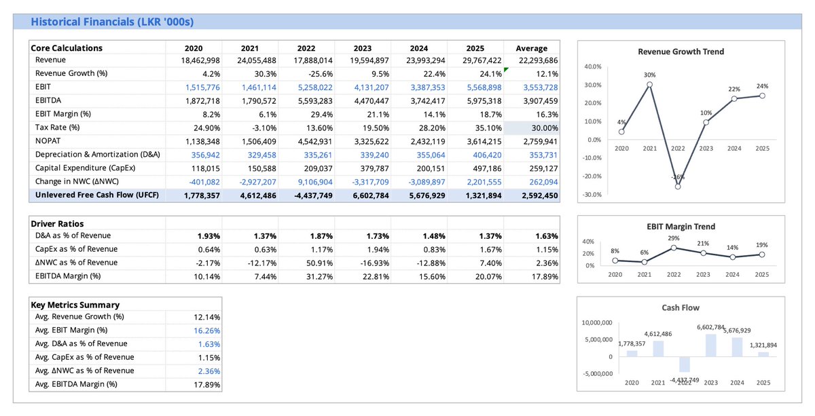Click 2020 EBIT value 1,515,776
Viewport: 815px width, 416px height.
(202, 88)
